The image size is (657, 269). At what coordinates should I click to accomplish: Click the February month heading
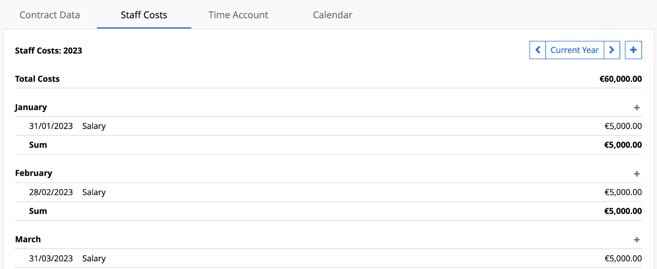pos(34,173)
